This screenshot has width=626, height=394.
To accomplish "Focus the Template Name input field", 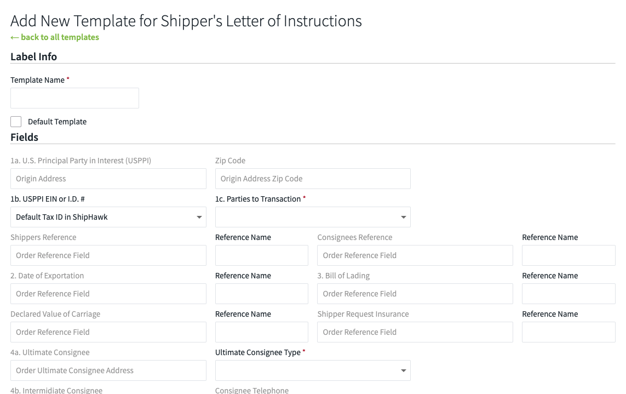I will pos(74,98).
